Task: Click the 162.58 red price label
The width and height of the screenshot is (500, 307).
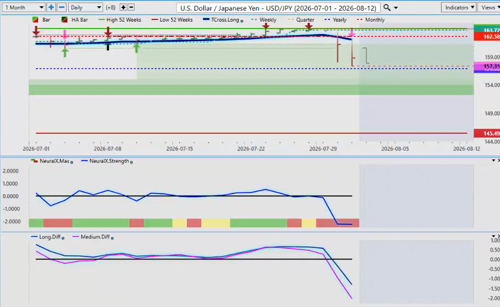Action: pyautogui.click(x=487, y=36)
